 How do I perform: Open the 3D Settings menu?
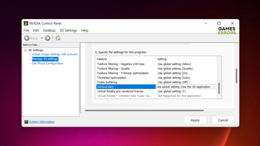coord(68,31)
